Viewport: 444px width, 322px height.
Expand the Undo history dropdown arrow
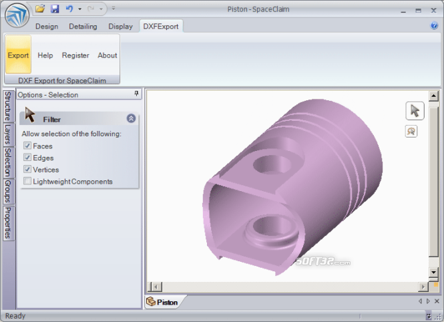(80, 9)
